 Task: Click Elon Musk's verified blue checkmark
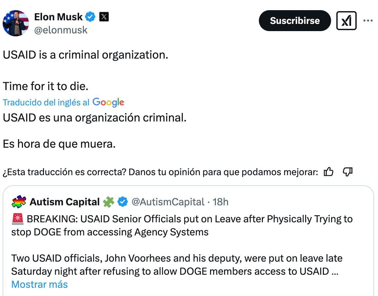pos(90,17)
